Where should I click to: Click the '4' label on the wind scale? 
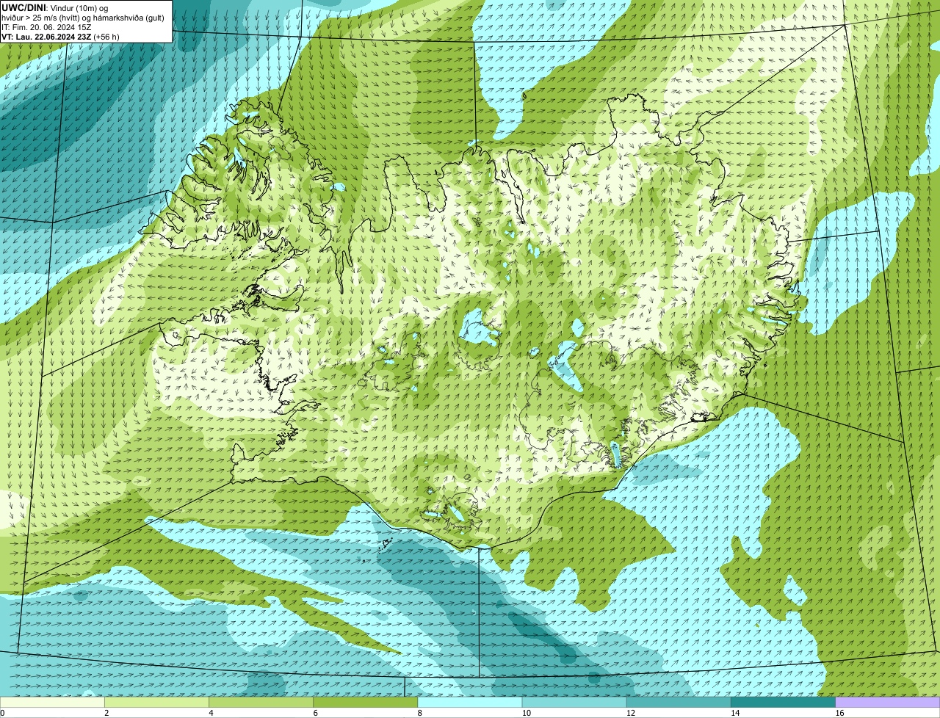pos(211,713)
